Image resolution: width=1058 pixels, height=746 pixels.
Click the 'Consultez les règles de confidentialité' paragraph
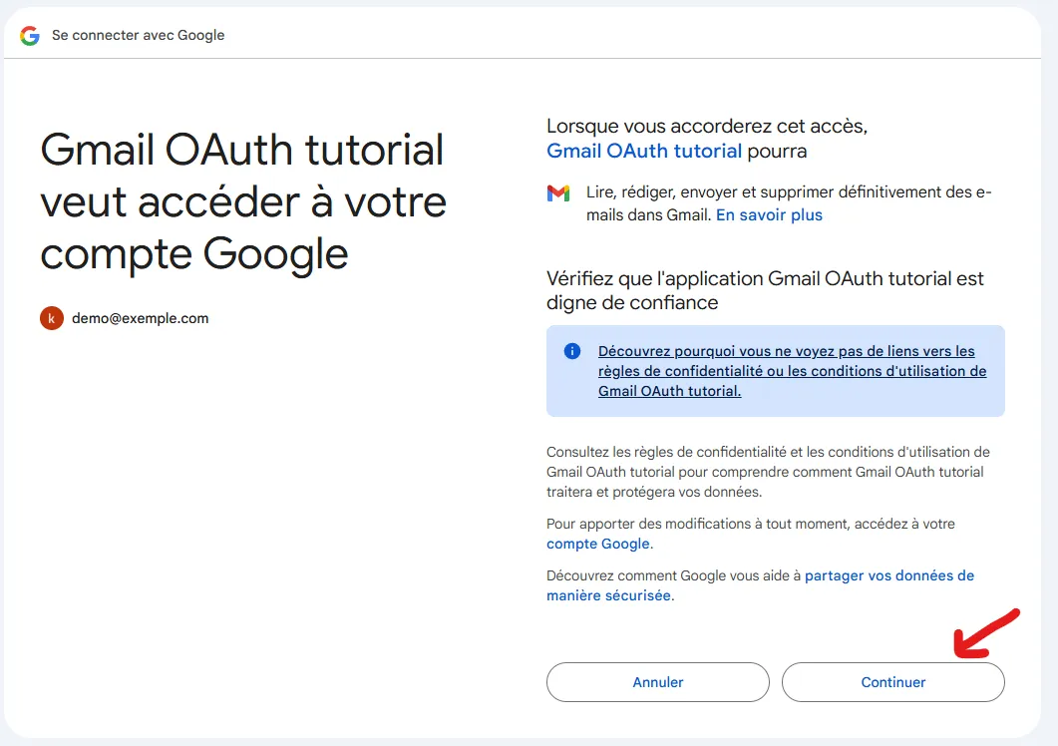[x=768, y=472]
